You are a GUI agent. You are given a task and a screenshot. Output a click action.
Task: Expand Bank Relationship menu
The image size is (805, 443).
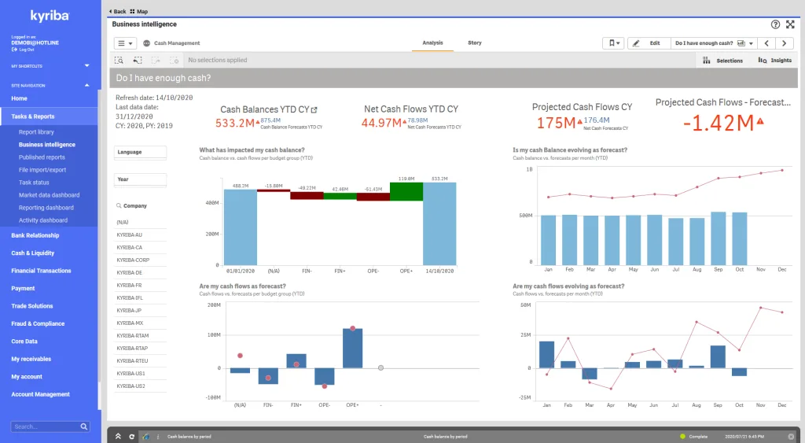tap(35, 235)
